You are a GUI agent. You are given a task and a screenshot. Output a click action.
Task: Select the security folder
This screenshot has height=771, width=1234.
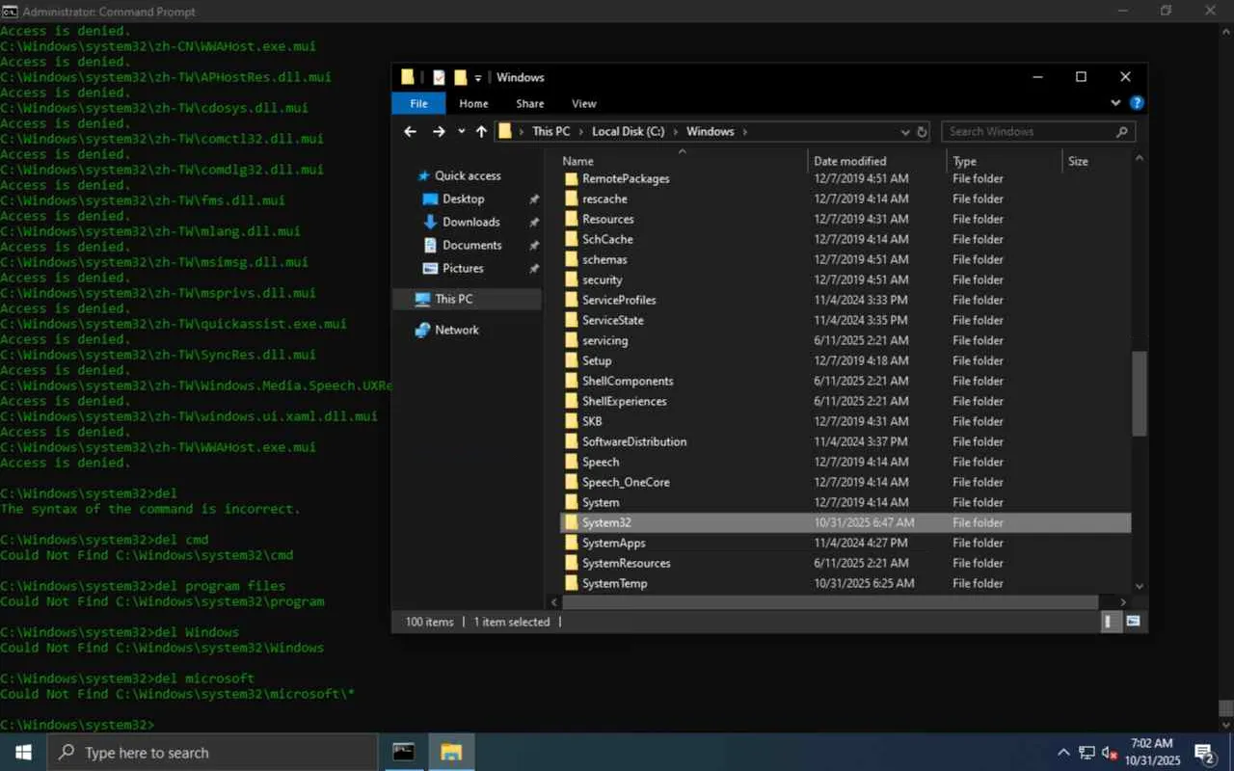(x=845, y=279)
